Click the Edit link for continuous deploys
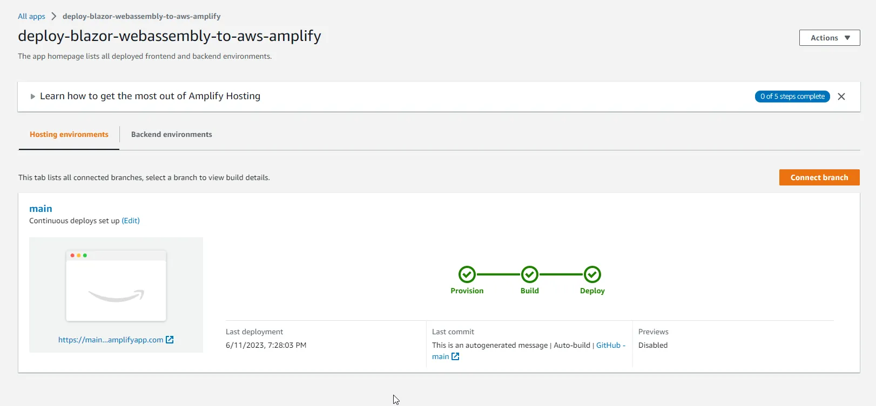The image size is (876, 406). click(131, 221)
